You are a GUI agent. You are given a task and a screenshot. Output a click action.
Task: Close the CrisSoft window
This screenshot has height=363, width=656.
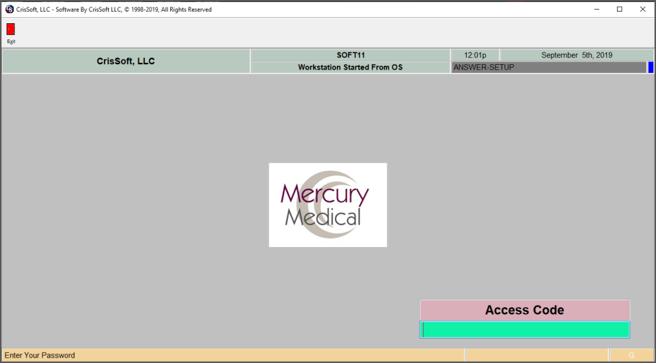[642, 9]
